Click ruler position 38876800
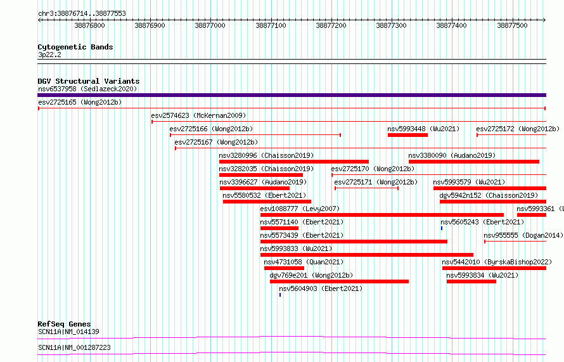The height and width of the screenshot is (362, 564). 89,25
